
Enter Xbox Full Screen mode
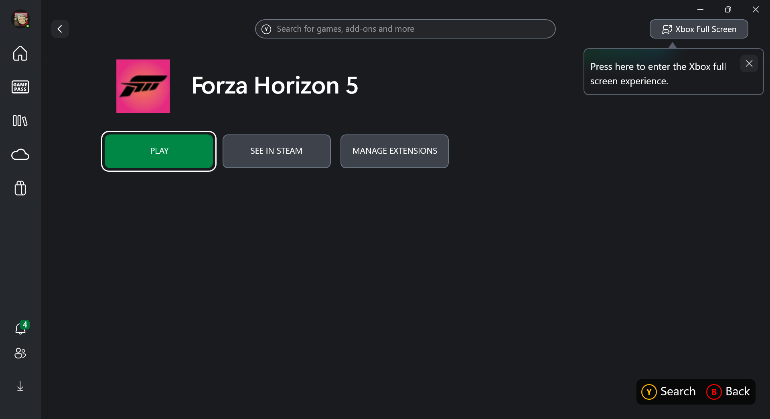point(699,29)
